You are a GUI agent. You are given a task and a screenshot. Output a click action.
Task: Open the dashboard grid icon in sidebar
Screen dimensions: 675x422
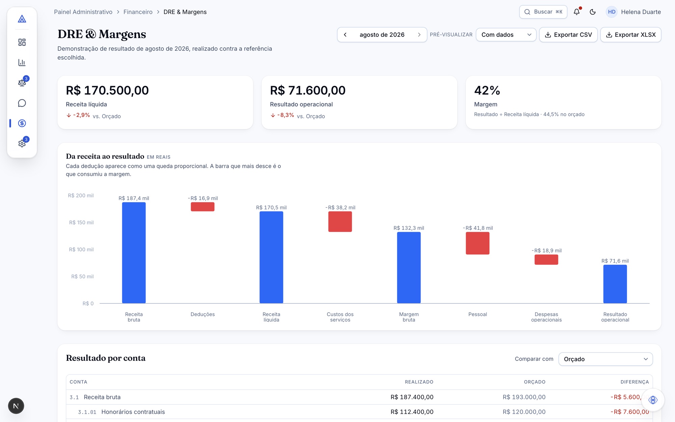(x=22, y=42)
